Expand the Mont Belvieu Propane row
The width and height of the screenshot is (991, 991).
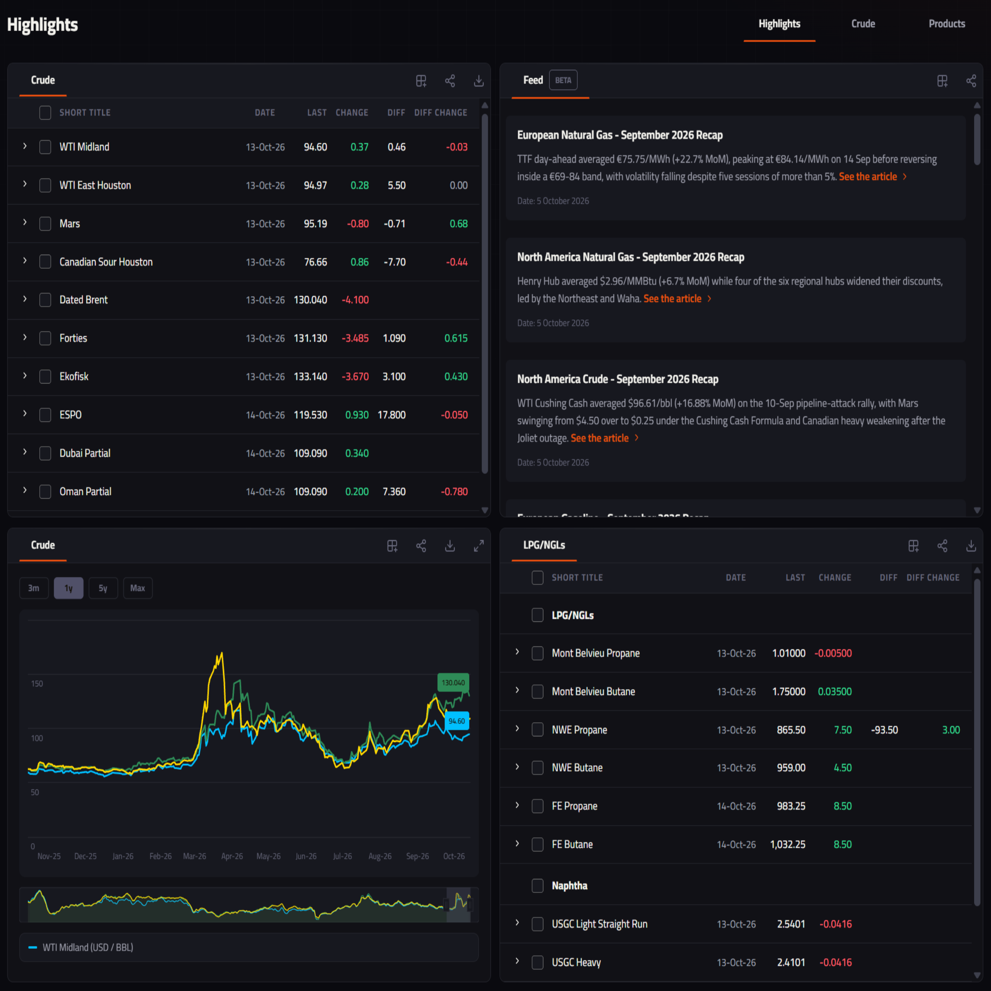[517, 652]
